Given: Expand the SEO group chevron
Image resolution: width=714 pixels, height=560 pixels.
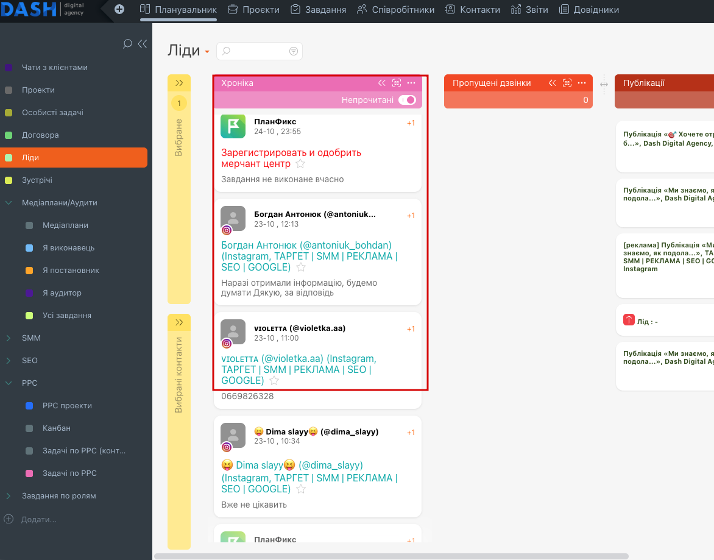Looking at the screenshot, I should (9, 361).
